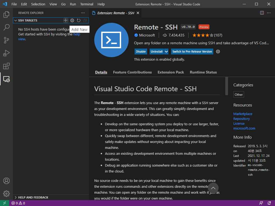The image size is (275, 206).
Task: Split the editor to the right
Action: pos(262,13)
